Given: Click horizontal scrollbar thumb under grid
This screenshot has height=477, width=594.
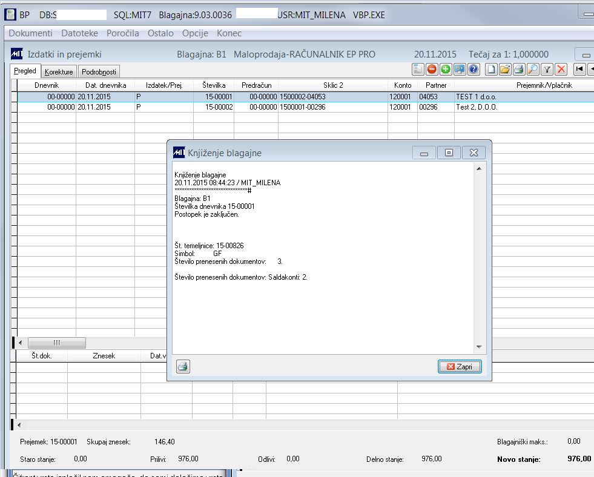Looking at the screenshot, I should tap(57, 343).
